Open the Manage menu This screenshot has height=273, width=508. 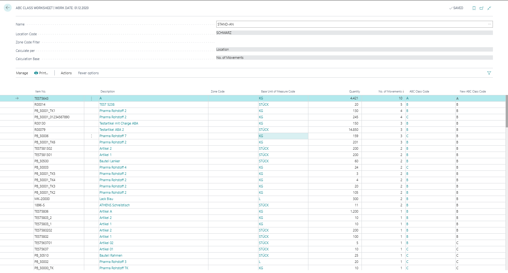click(22, 73)
